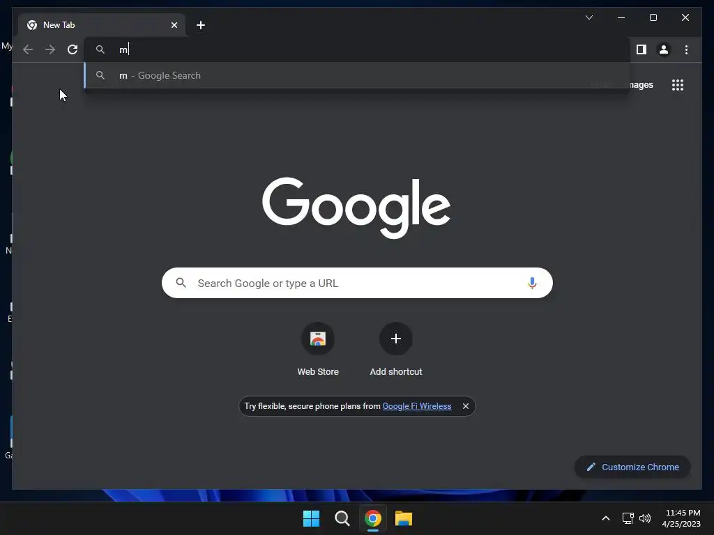Click the magnifier in the Google search box
The width and height of the screenshot is (714, 535).
pos(181,283)
